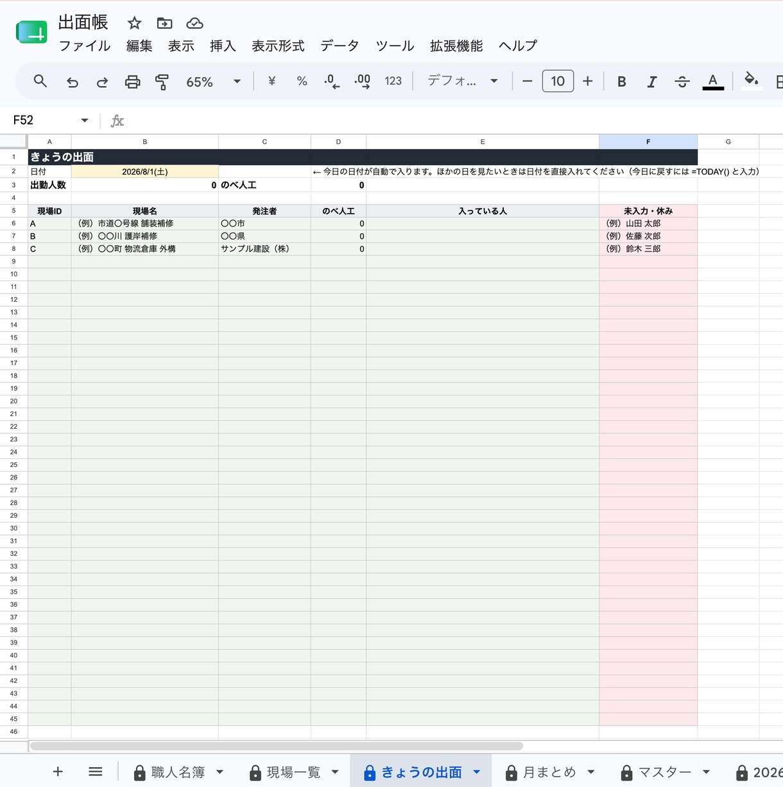Screen dimensions: 783x787
Task: Click cell (例) 佐藤 次郎
Action: [648, 236]
